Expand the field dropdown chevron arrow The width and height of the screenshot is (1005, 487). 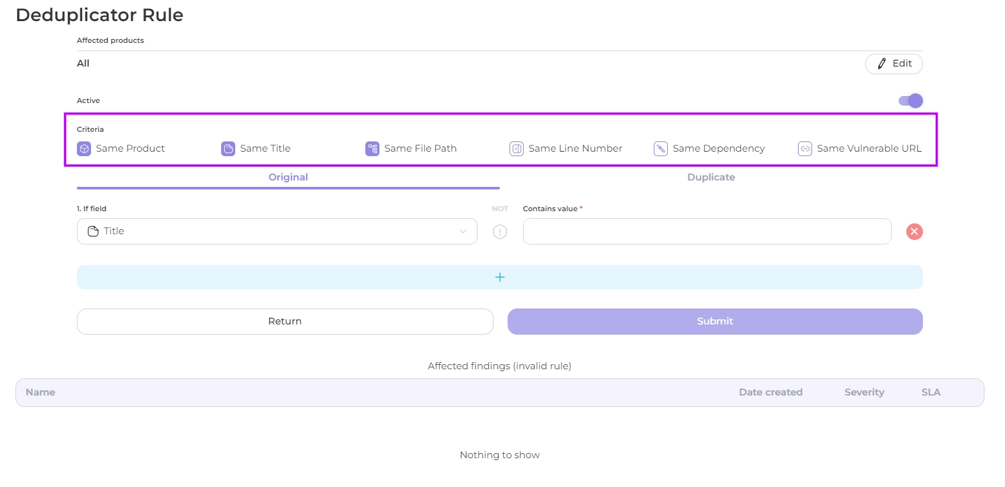tap(463, 232)
